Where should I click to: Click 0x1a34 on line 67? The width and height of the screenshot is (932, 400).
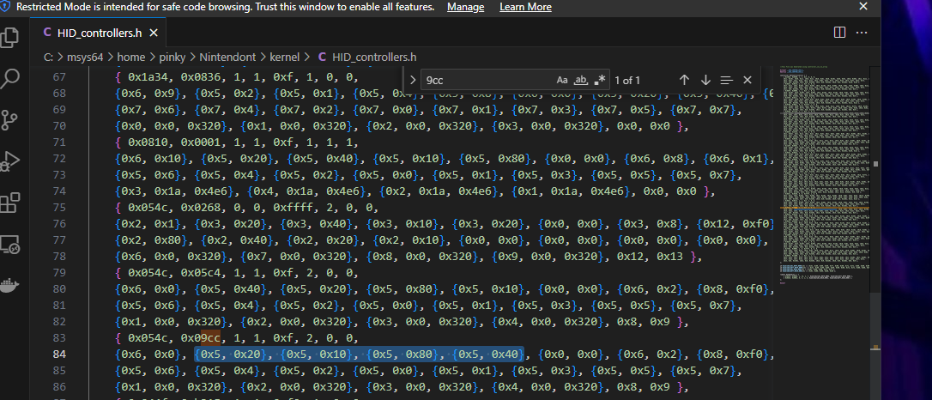[146, 76]
